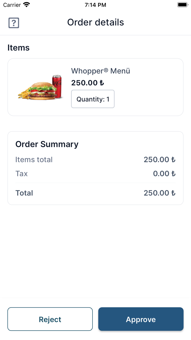Image resolution: width=191 pixels, height=340 pixels.
Task: Reject the order
Action: tap(50, 319)
